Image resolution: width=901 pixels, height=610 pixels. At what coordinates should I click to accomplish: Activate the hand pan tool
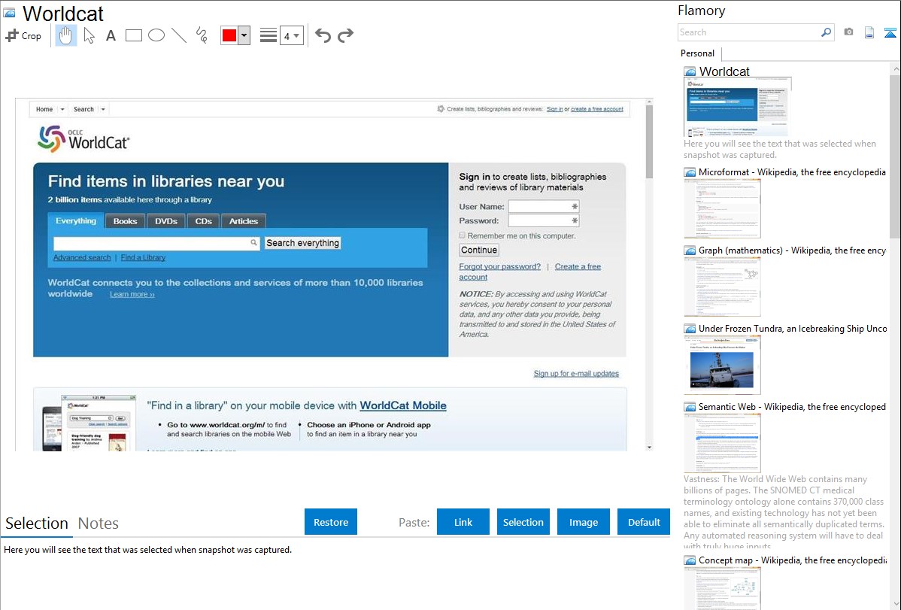tap(65, 35)
